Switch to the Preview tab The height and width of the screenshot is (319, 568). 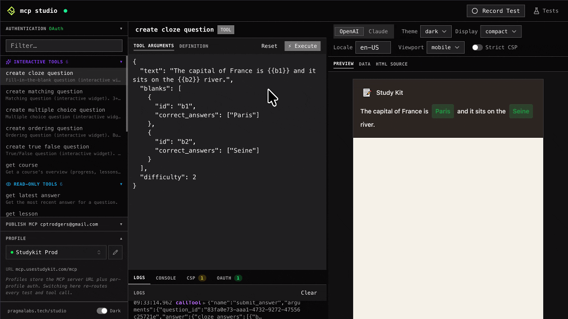(x=343, y=64)
